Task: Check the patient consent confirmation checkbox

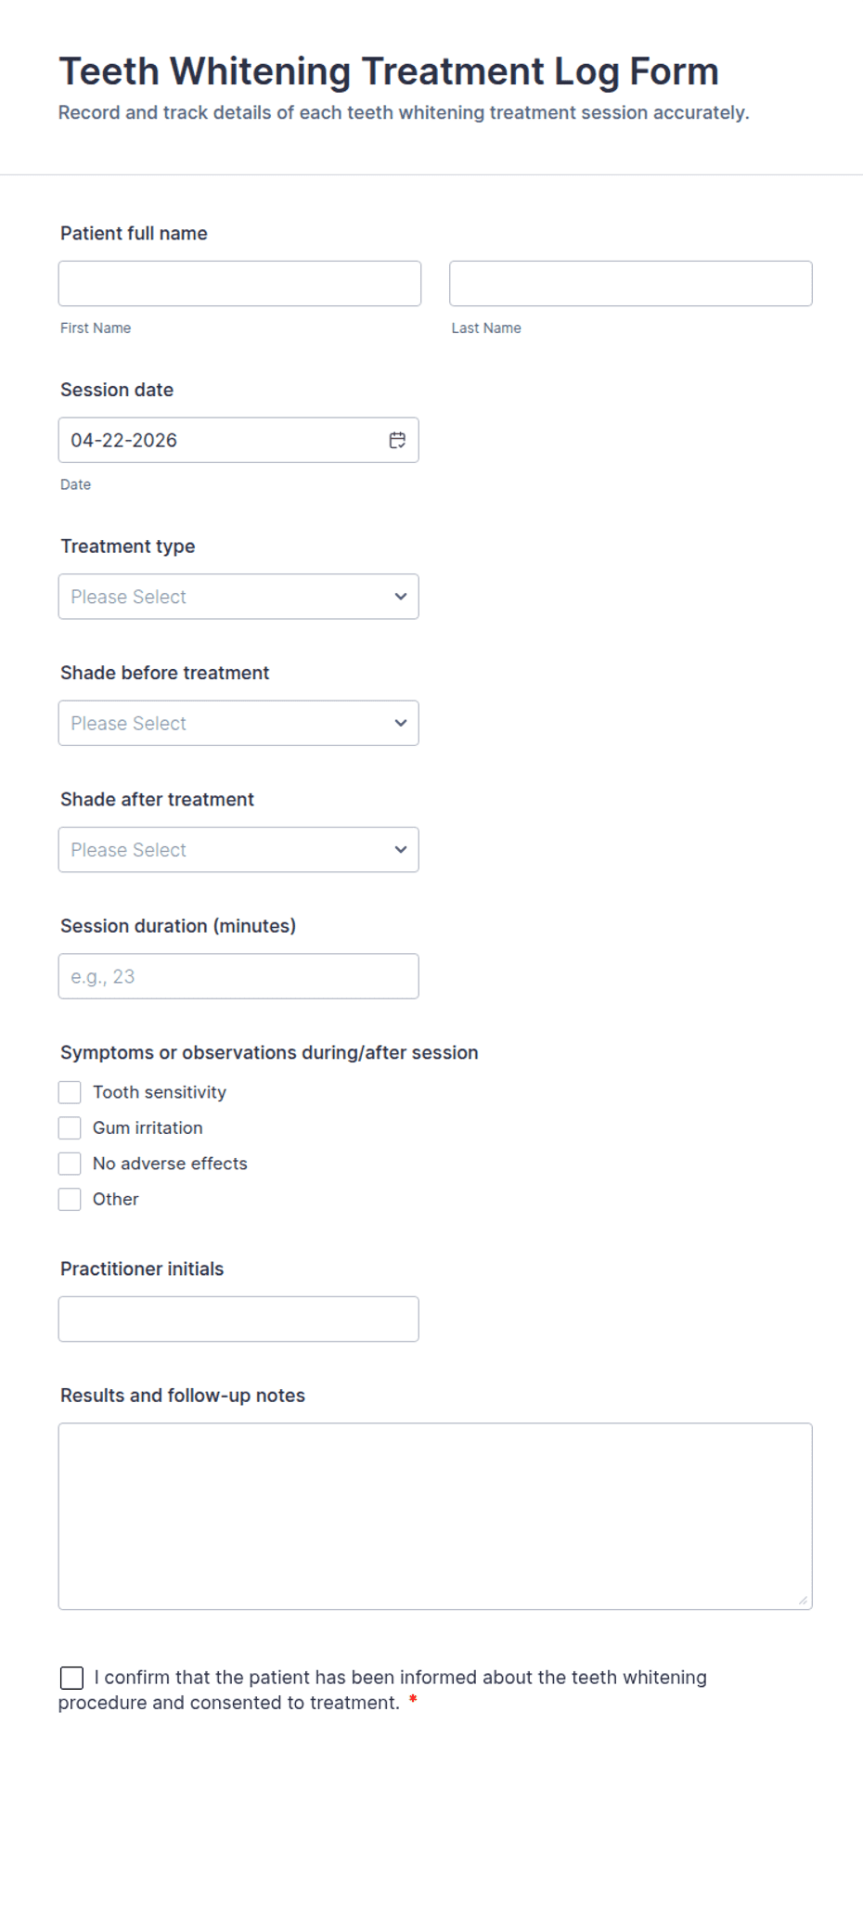Action: click(x=71, y=1678)
